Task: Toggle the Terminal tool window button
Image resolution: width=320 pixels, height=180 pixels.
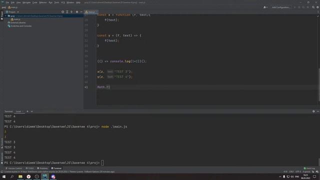Action: [x=56, y=168]
